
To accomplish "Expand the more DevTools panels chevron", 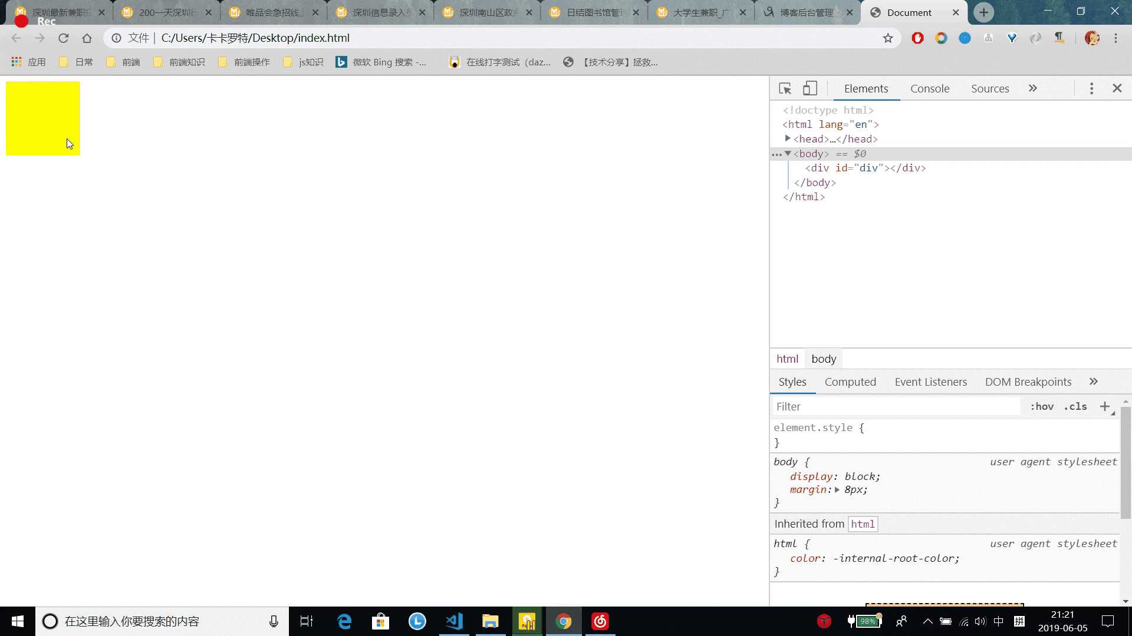I will click(1032, 88).
